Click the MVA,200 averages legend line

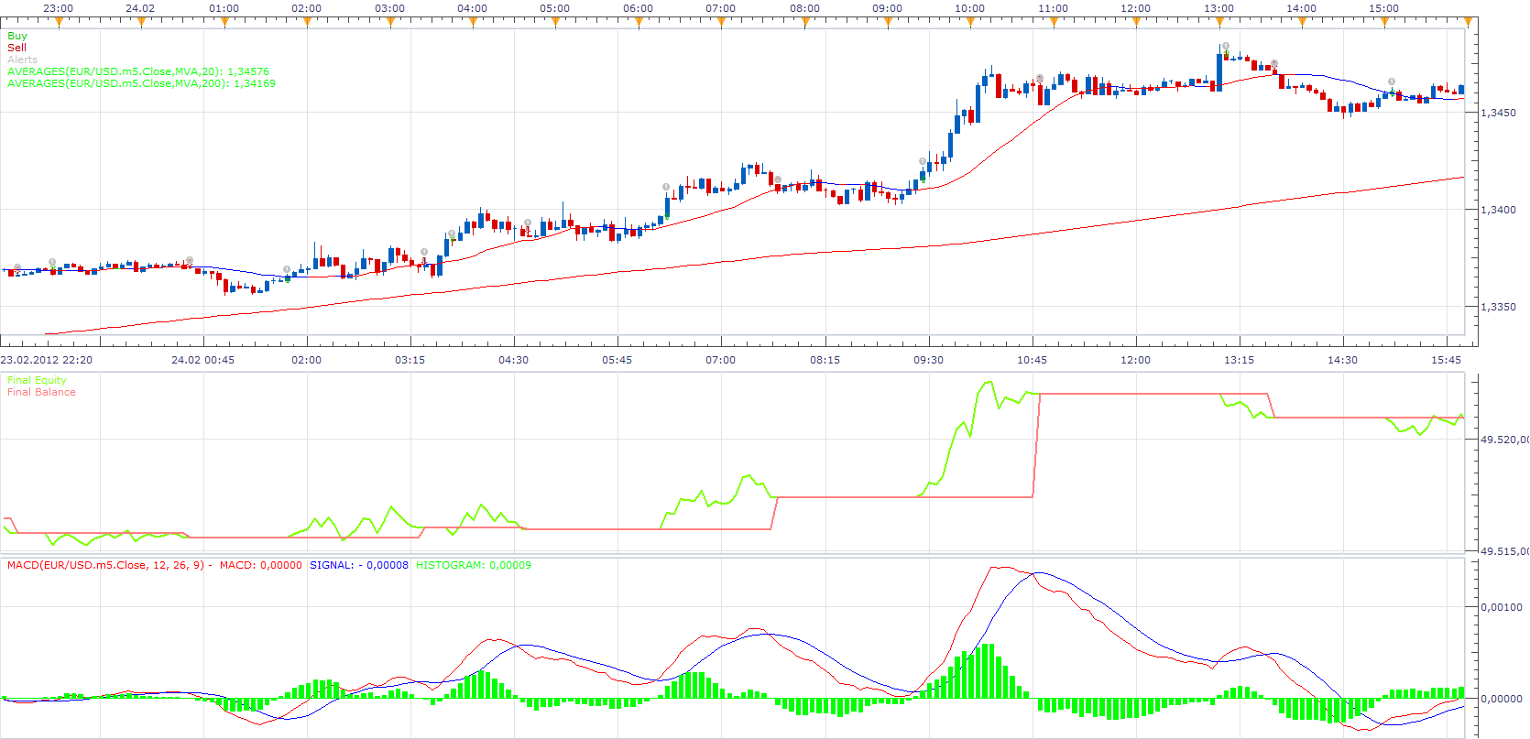tap(141, 83)
